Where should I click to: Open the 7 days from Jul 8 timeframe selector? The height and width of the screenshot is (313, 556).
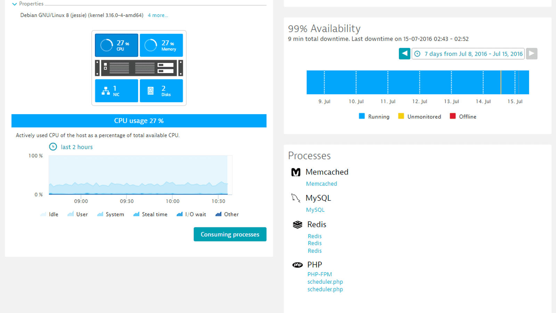tap(468, 54)
